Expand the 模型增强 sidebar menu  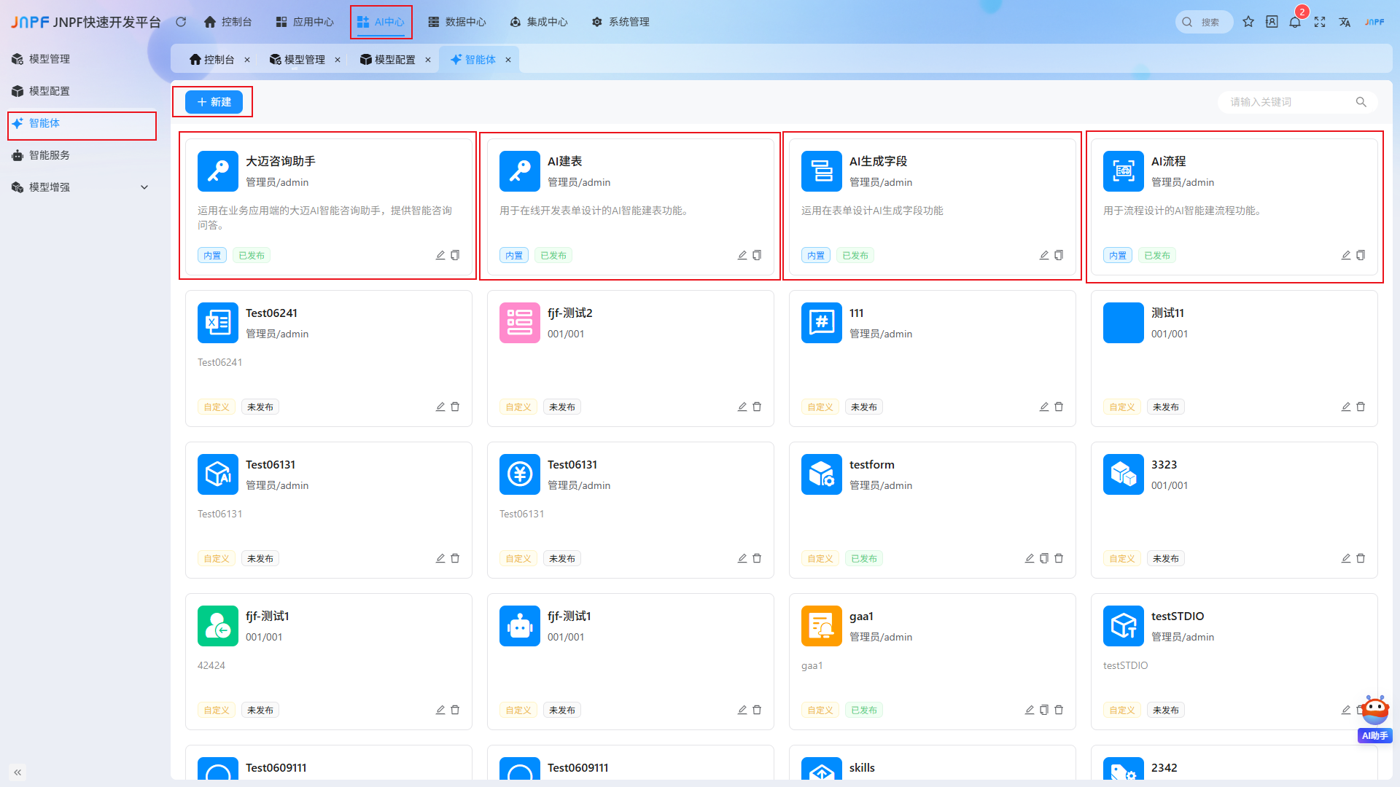(80, 187)
